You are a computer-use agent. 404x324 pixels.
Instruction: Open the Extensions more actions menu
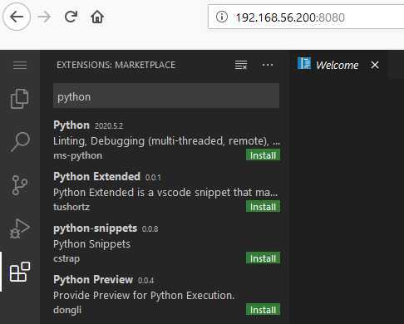tap(268, 65)
